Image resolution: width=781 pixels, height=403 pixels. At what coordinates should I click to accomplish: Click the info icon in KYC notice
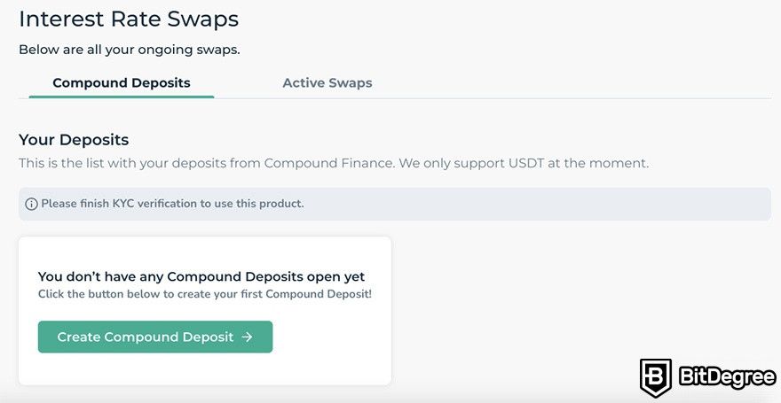point(31,204)
